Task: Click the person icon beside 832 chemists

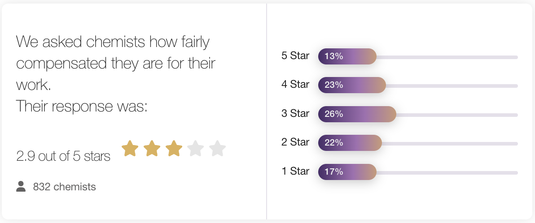Action: 21,186
